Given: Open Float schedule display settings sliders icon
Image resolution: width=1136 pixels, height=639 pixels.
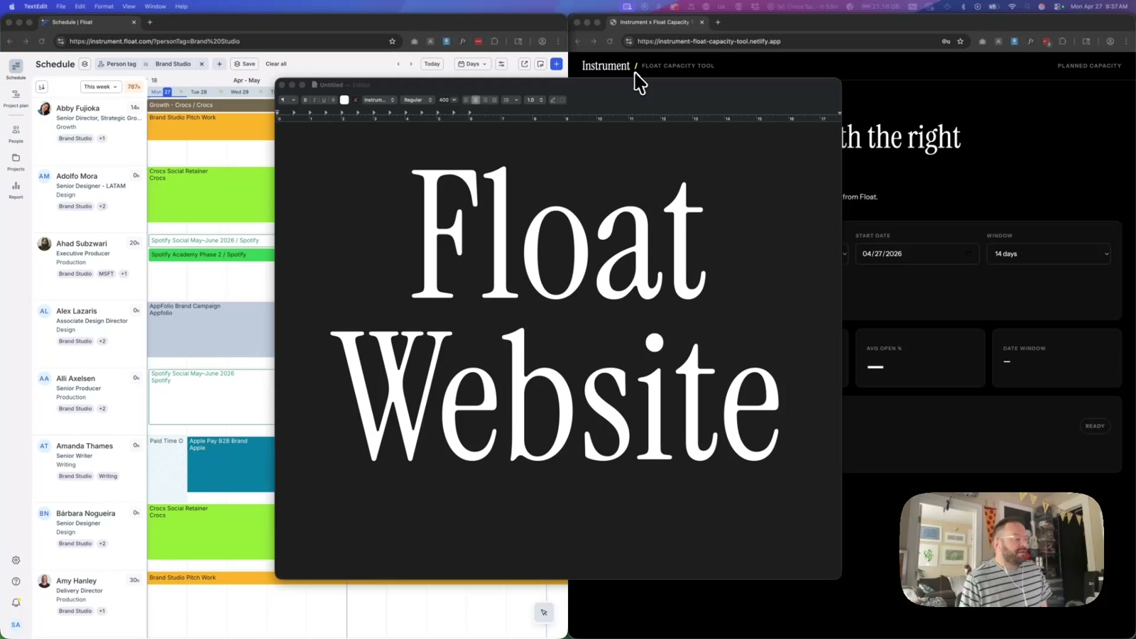Looking at the screenshot, I should (501, 64).
